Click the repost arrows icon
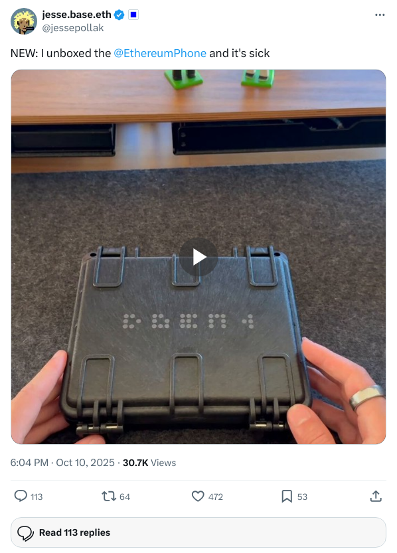The image size is (397, 553). tap(109, 497)
